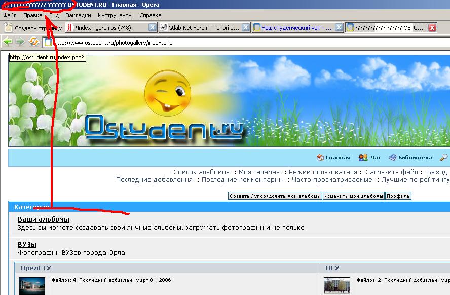Click the Yandex Я tab icon

tap(69, 27)
